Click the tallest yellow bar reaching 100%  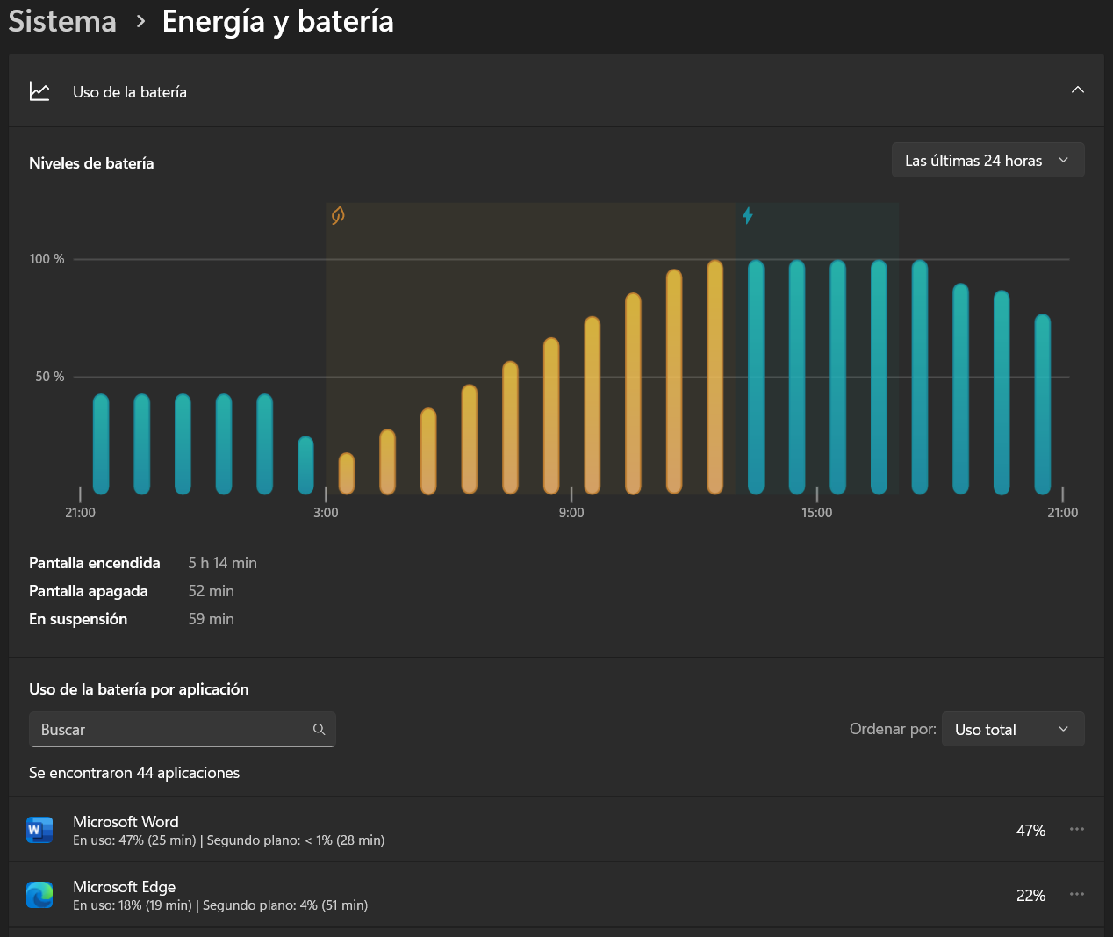(715, 378)
